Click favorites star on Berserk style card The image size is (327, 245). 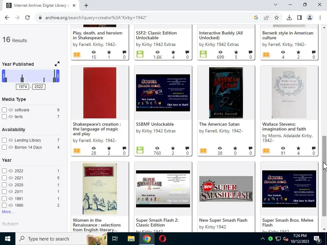coord(299,52)
